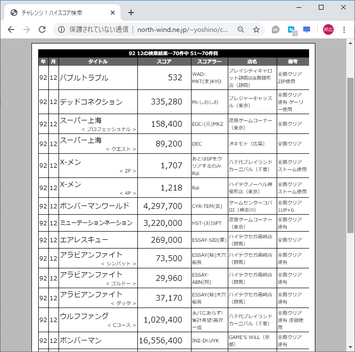The image size is (355, 352).
Task: Select the X-メン 4P title cell
Action: point(98,188)
